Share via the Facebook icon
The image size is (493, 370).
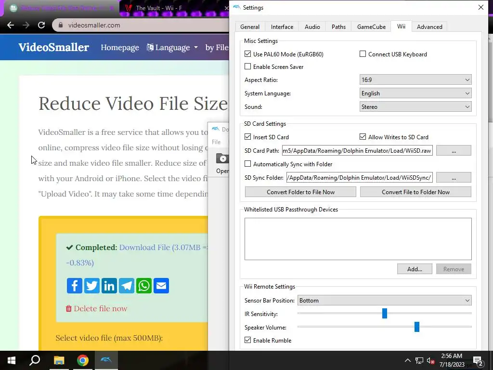75,286
